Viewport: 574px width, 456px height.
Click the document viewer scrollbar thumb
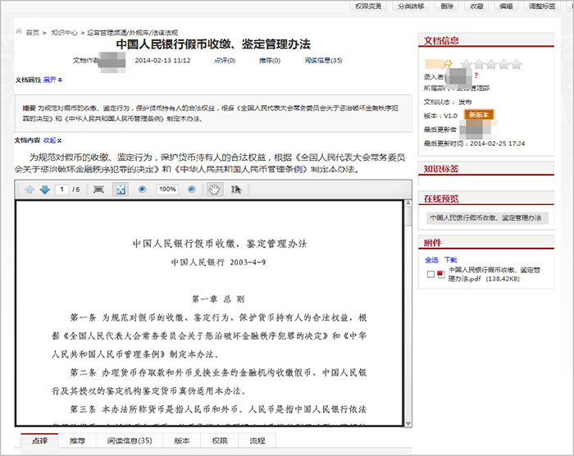(408, 216)
